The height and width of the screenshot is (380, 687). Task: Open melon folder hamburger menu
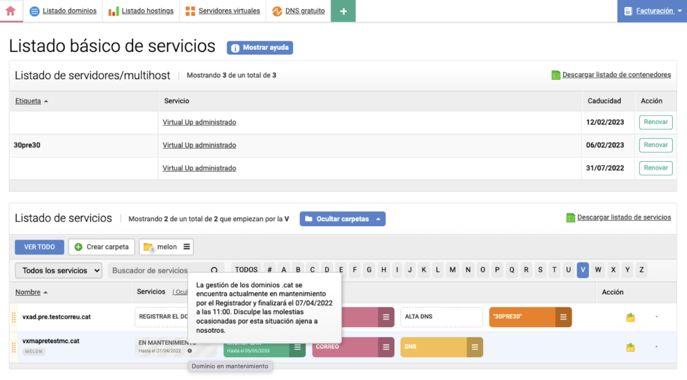coord(187,247)
